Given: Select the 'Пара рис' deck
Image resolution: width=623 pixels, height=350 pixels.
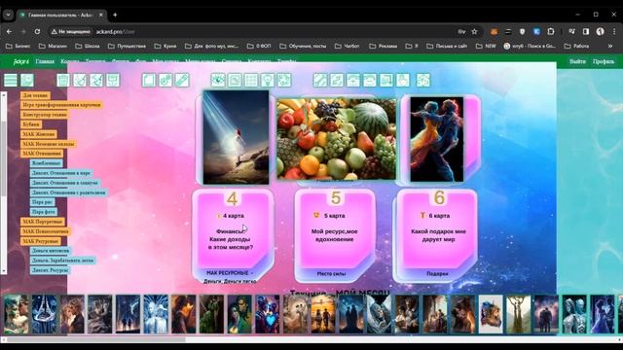Looking at the screenshot, I should 43,202.
